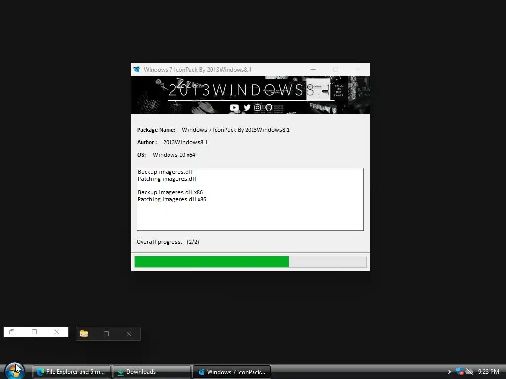
Task: Maximize the dark minimized folder window
Action: [x=106, y=334]
